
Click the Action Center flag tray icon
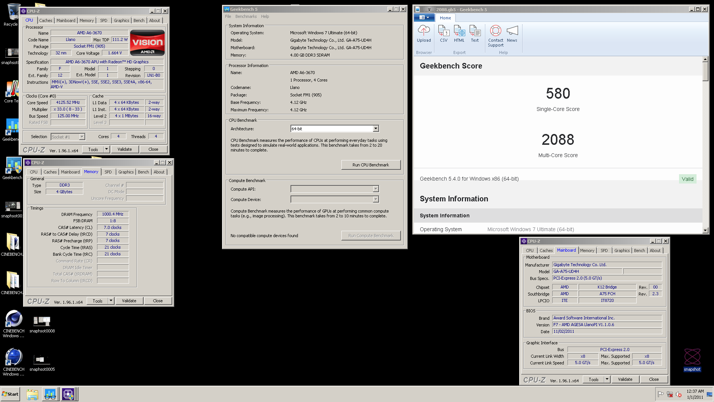[x=660, y=394]
